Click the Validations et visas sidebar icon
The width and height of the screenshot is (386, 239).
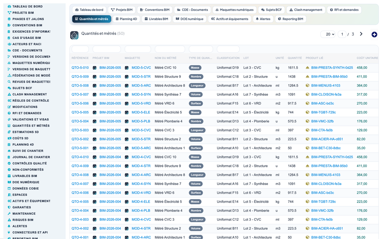click(9, 119)
